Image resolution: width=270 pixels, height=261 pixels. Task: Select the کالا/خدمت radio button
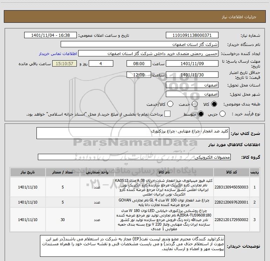[170, 104]
